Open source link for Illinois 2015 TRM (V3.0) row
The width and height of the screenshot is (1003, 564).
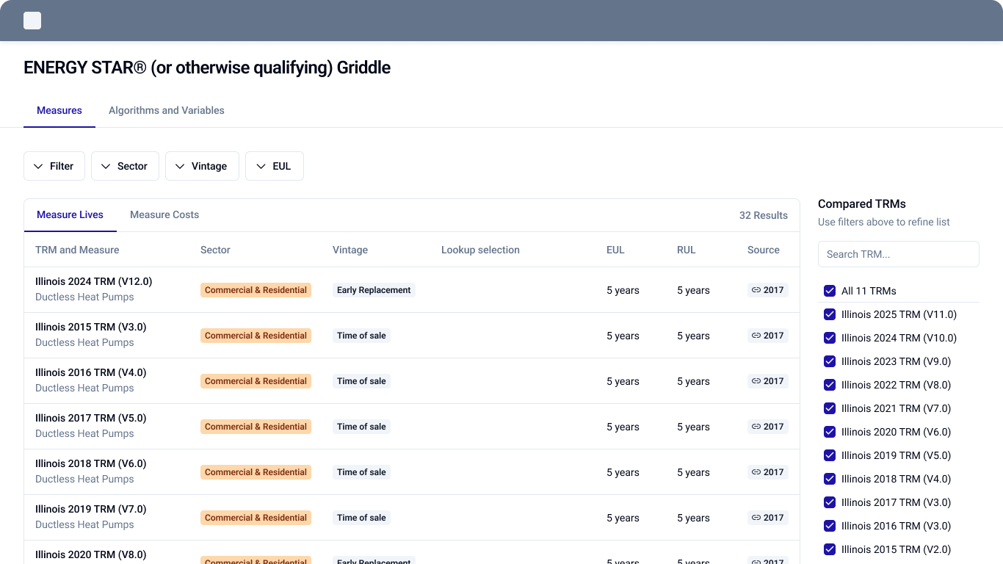[768, 336]
